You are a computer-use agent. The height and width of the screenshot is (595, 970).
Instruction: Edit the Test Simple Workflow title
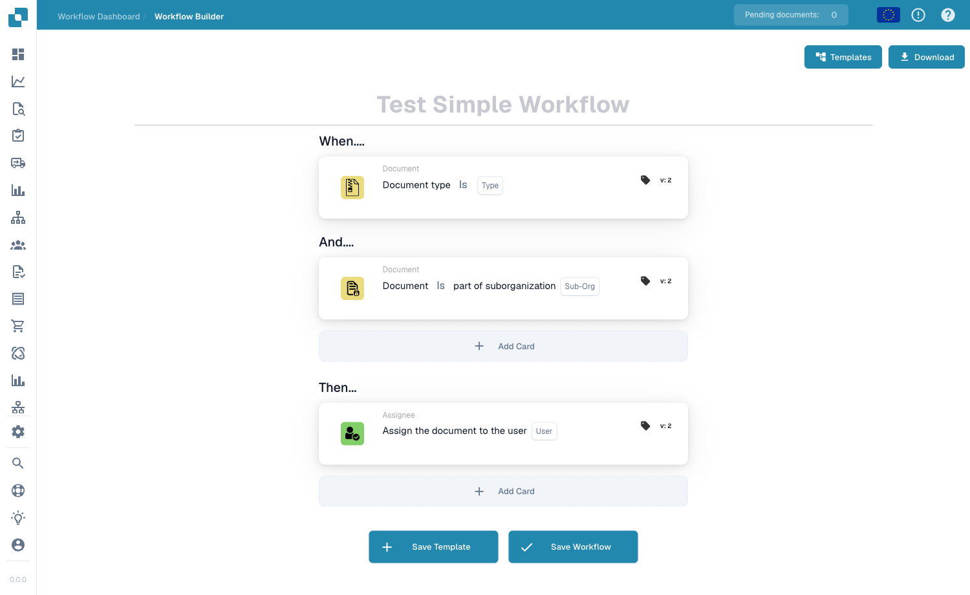[x=503, y=105]
